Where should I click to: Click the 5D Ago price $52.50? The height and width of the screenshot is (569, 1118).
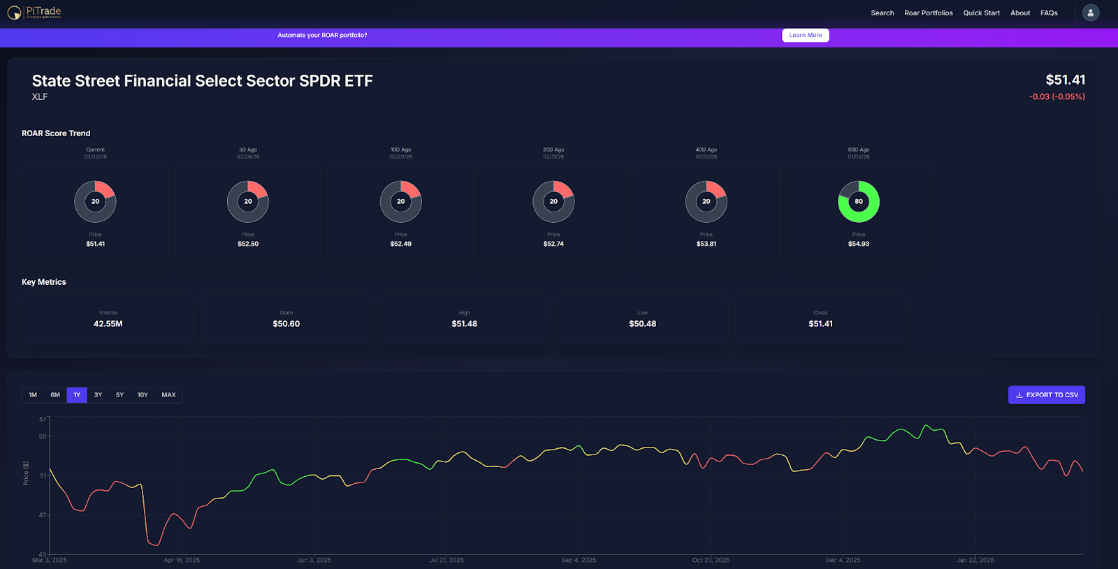tap(248, 244)
